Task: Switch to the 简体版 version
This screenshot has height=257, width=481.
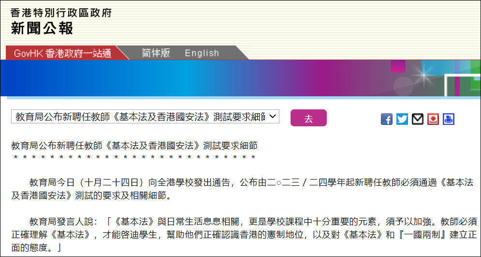Action: point(156,53)
